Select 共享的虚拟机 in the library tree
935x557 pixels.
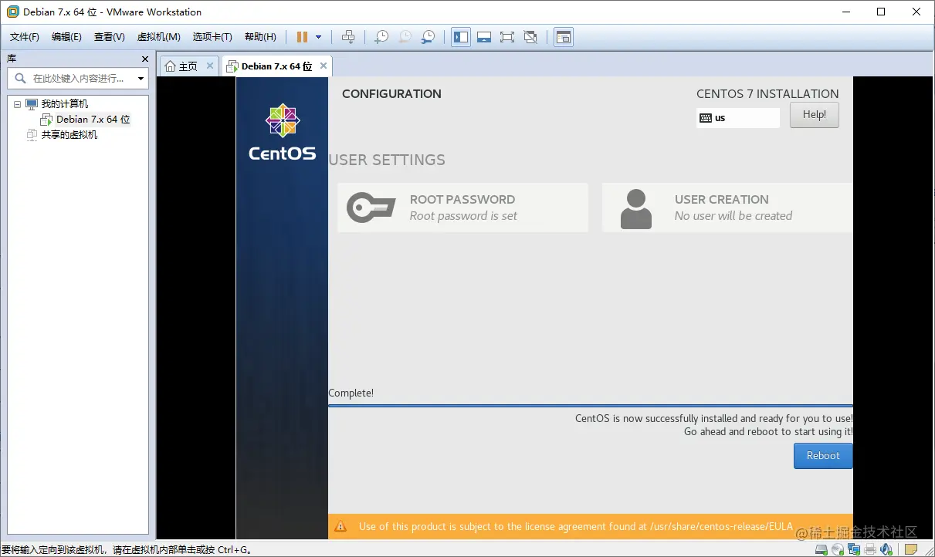(69, 135)
